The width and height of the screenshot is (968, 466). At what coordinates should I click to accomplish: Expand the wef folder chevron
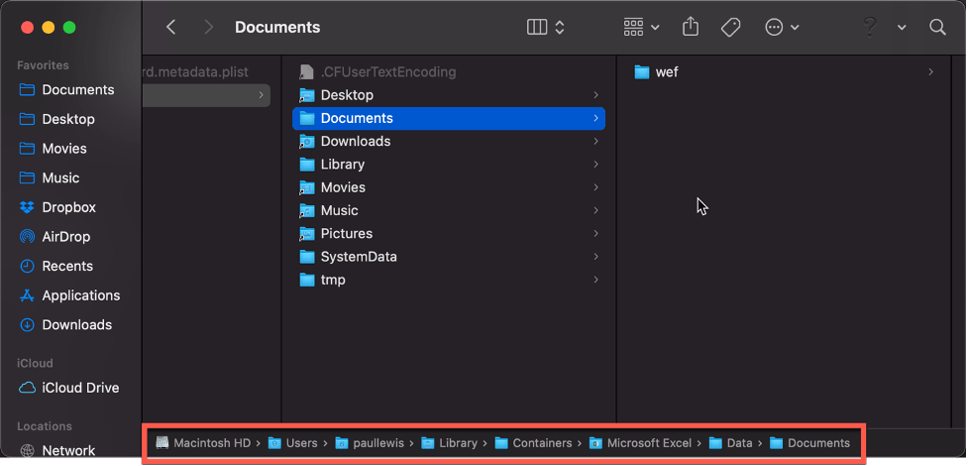[930, 72]
